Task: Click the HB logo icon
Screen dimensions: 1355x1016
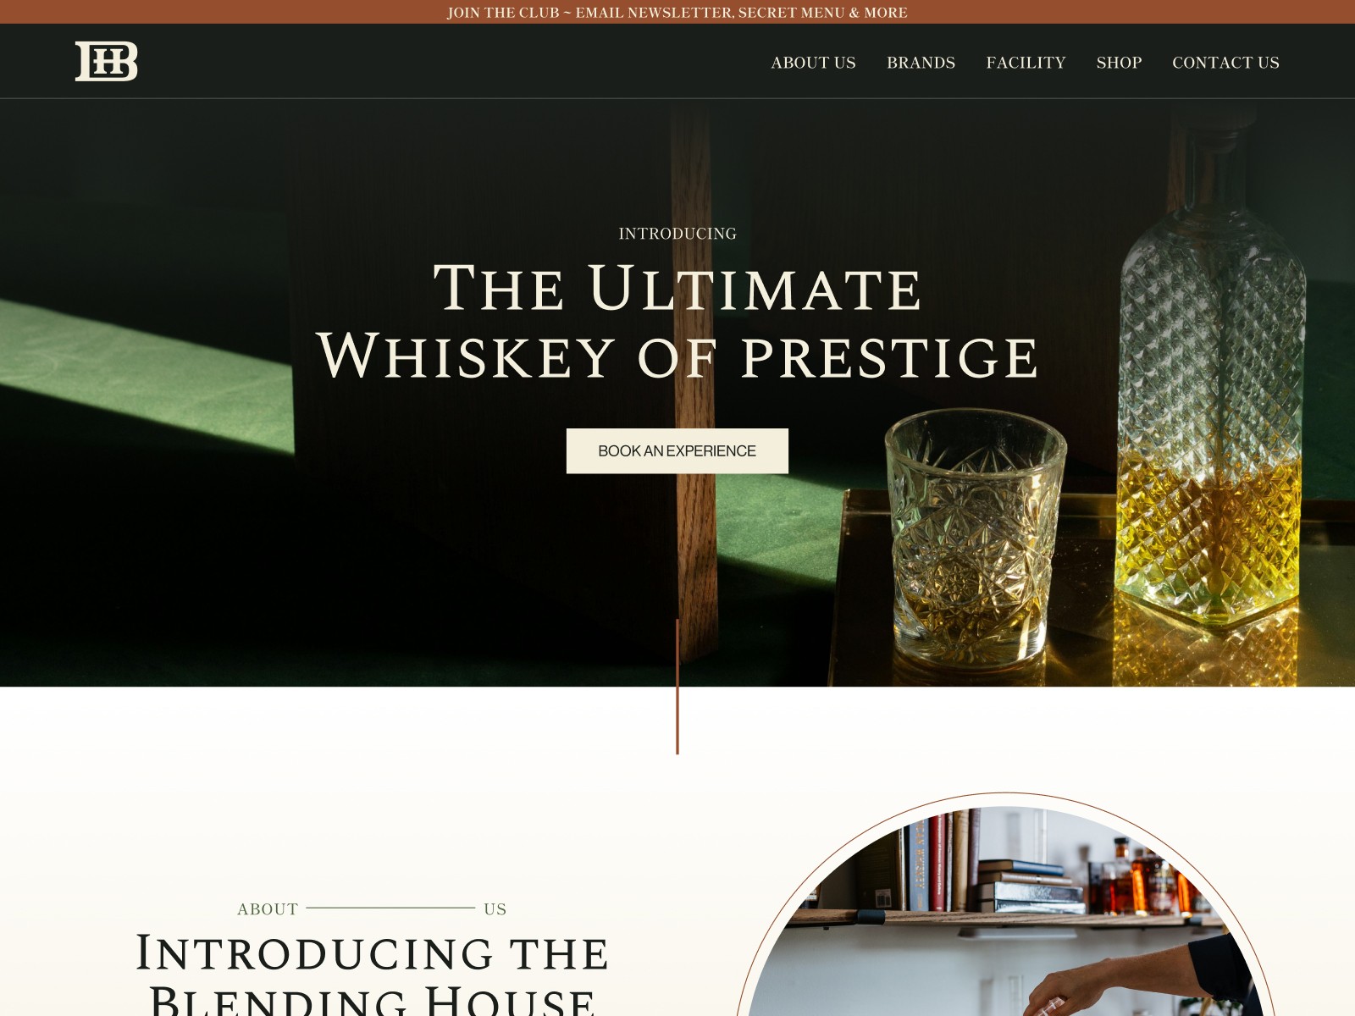Action: point(107,61)
